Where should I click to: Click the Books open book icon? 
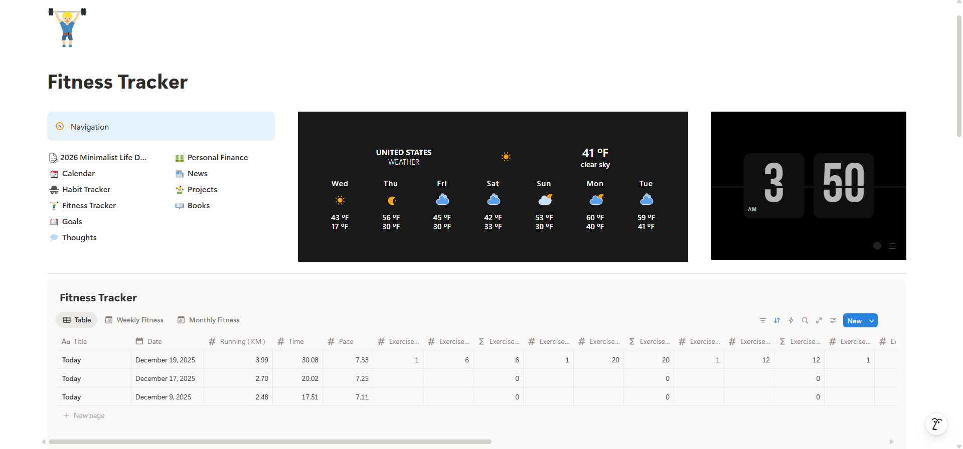(180, 206)
